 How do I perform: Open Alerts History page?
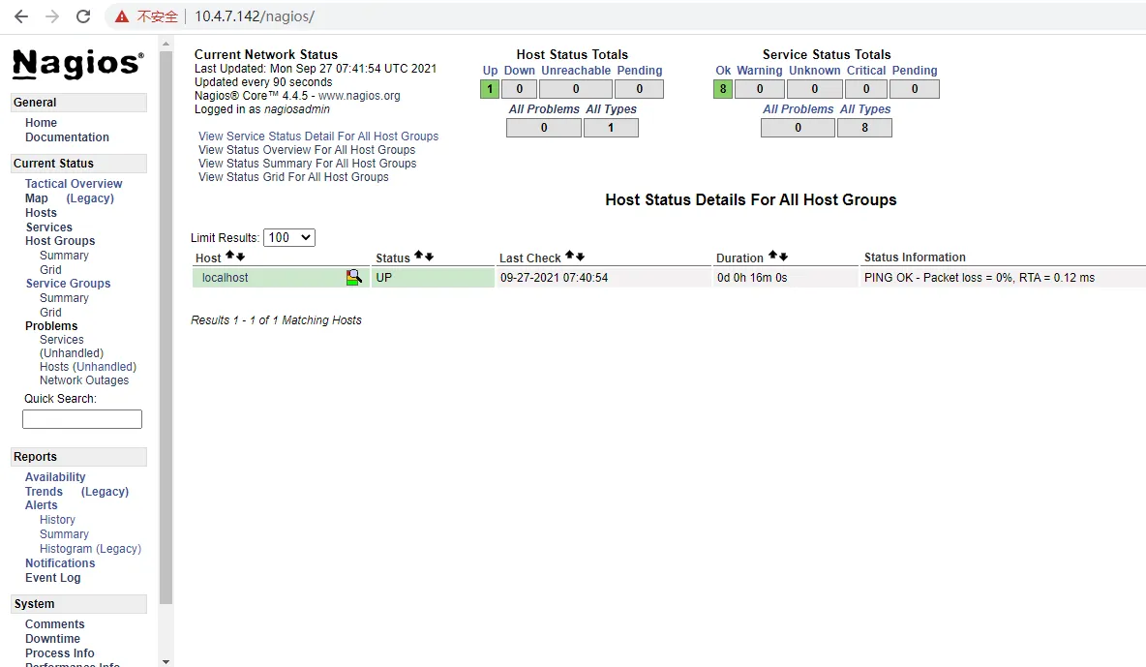click(58, 519)
